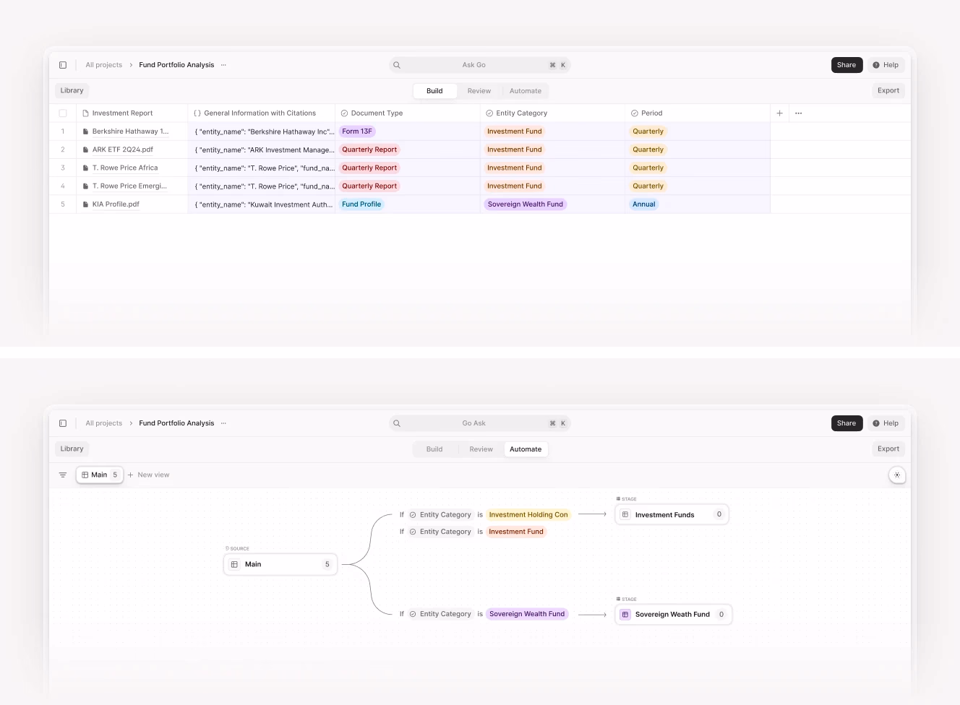This screenshot has height=705, width=960.
Task: Open Quarterly Report tag in ARK ETF row
Action: point(369,150)
